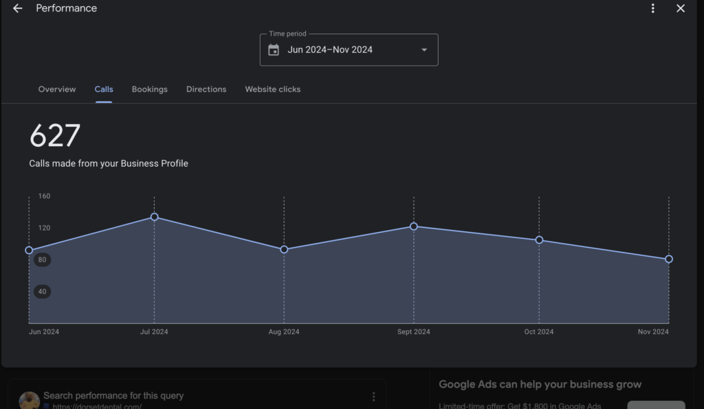This screenshot has height=409, width=704.
Task: Select the Oct 2024 data point
Action: [539, 240]
